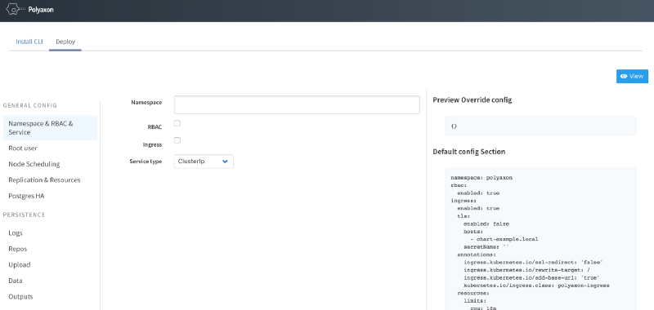Screen dimensions: 654x310
Task: Click the 'secretName' config line
Action: click(x=486, y=246)
